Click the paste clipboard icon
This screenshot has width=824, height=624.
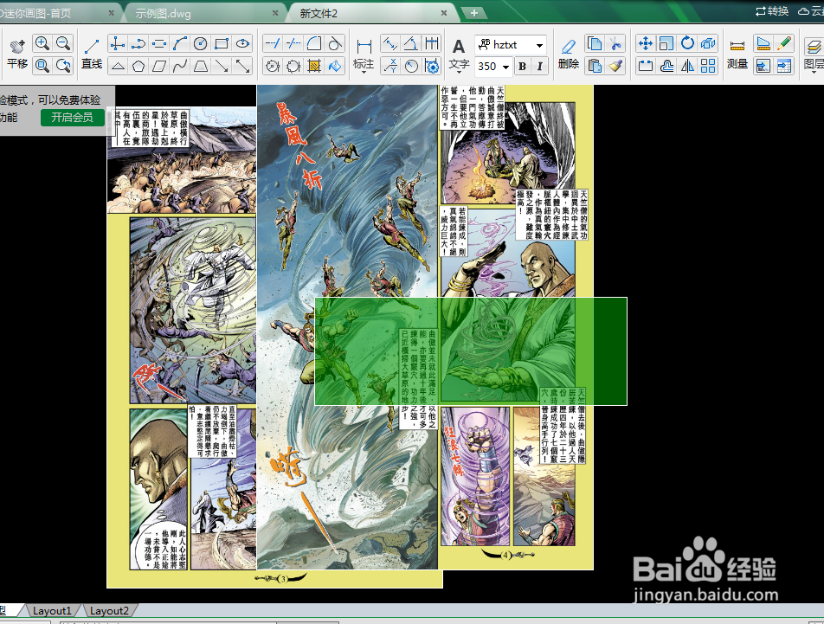595,66
